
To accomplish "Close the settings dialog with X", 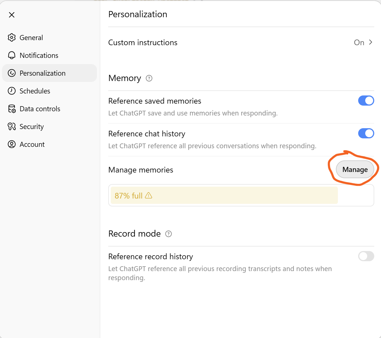I will click(12, 15).
